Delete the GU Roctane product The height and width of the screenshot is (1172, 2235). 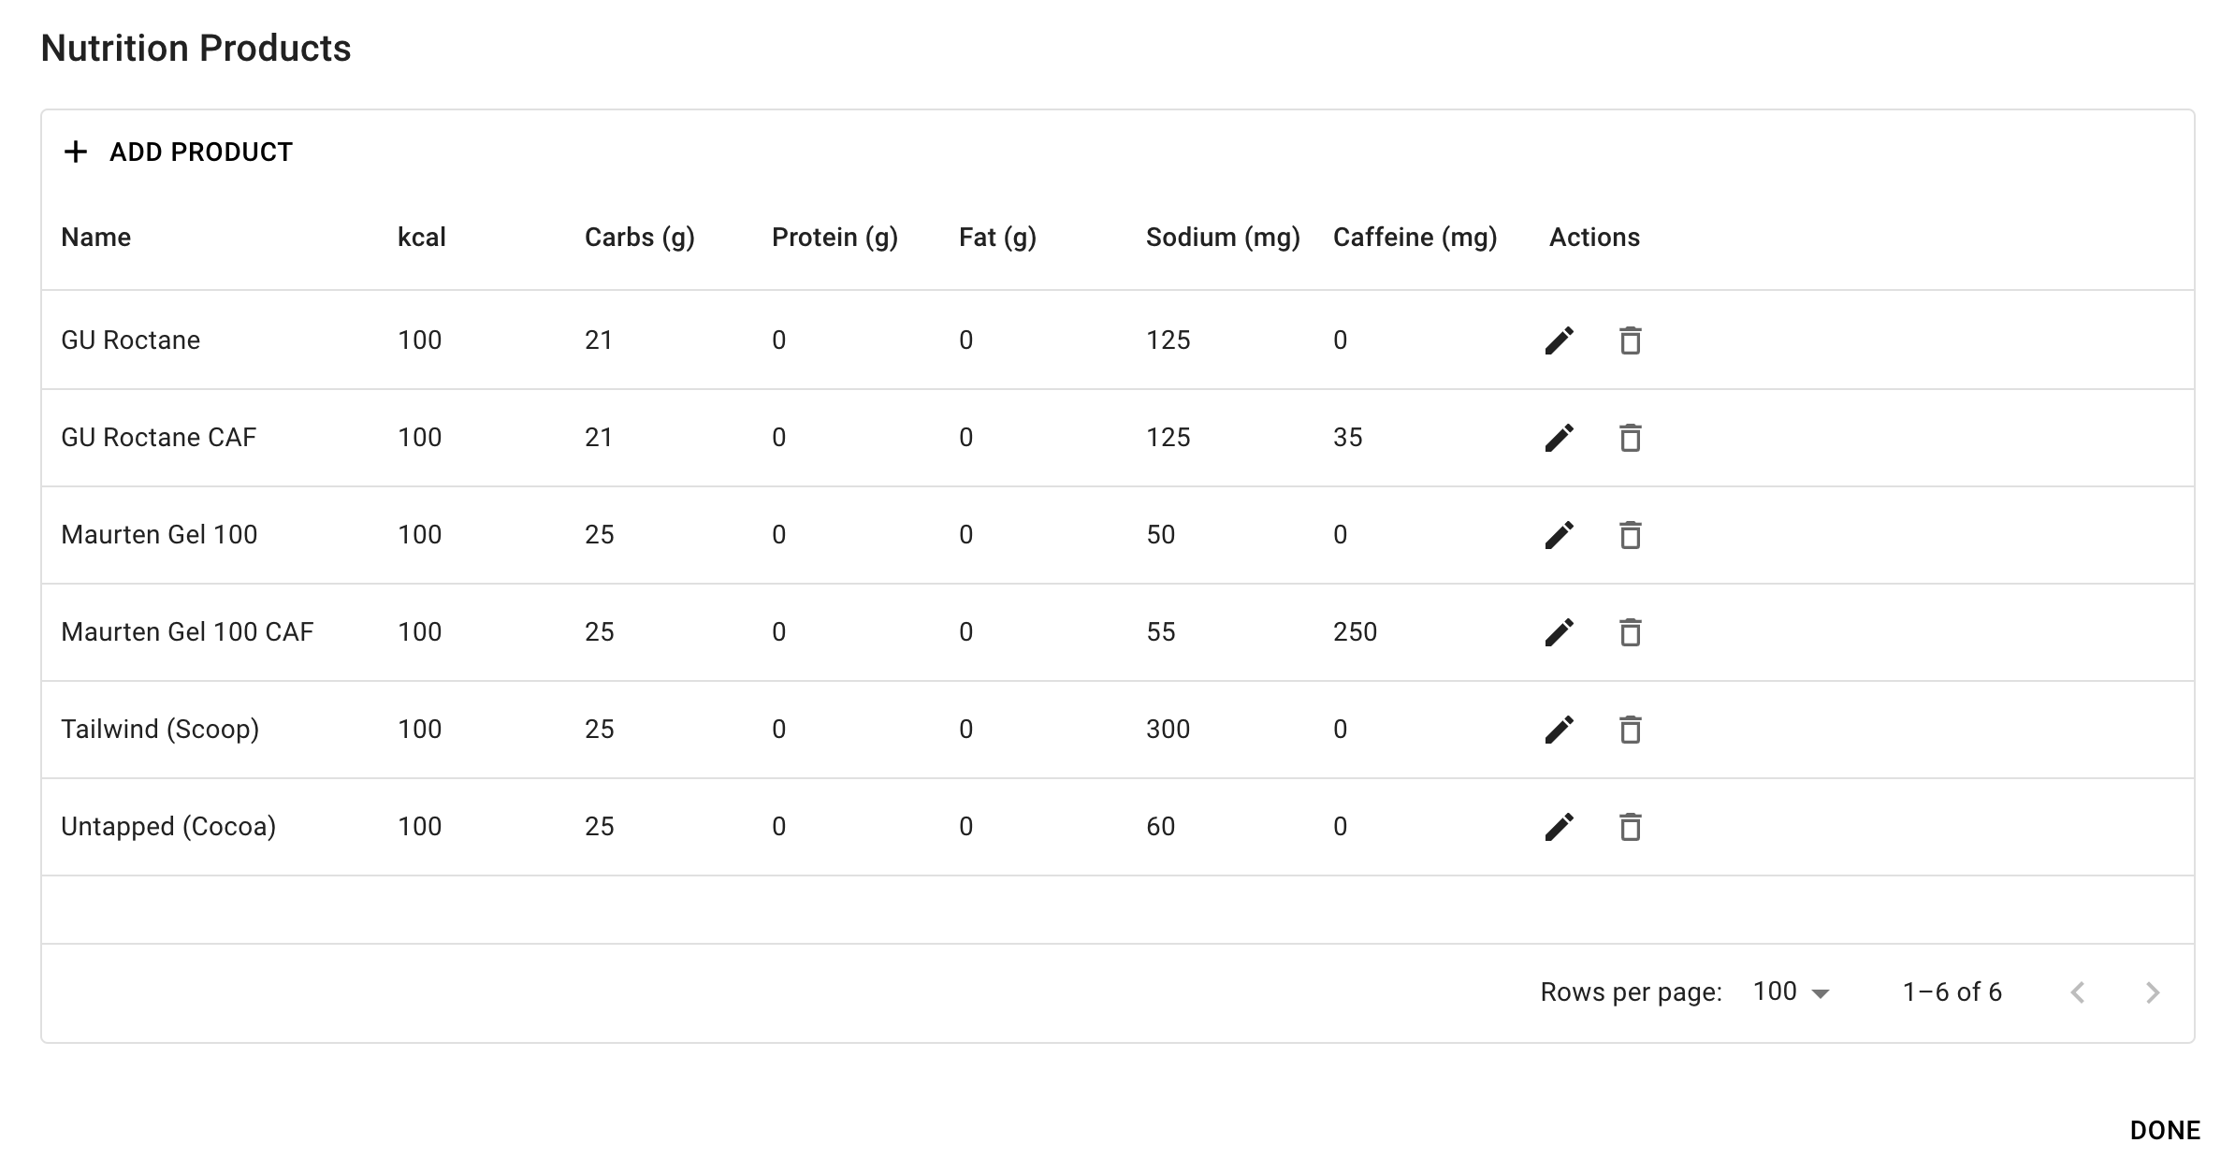click(x=1629, y=340)
